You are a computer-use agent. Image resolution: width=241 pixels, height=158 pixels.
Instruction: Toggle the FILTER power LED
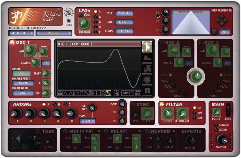tap(162, 104)
